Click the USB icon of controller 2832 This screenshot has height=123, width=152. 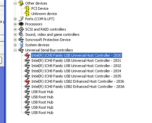coord(27,66)
